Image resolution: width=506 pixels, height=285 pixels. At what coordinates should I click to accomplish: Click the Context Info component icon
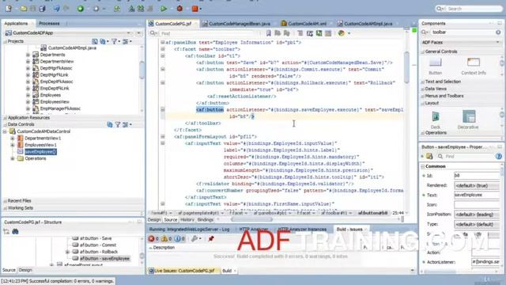474,63
